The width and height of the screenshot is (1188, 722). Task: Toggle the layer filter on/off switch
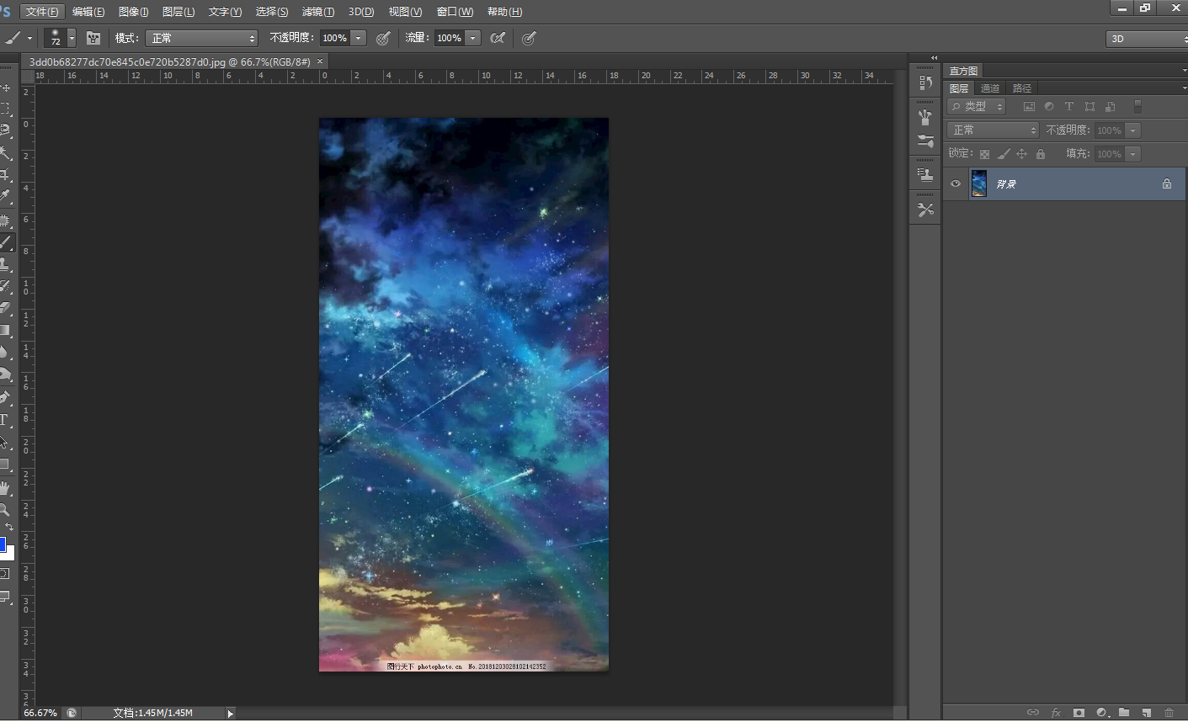(x=1137, y=107)
